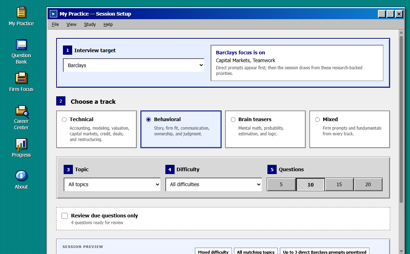410x254 pixels.
Task: Click the scrollbar up arrow
Action: 401,32
